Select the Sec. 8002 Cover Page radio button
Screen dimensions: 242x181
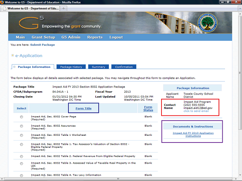pos(22,117)
